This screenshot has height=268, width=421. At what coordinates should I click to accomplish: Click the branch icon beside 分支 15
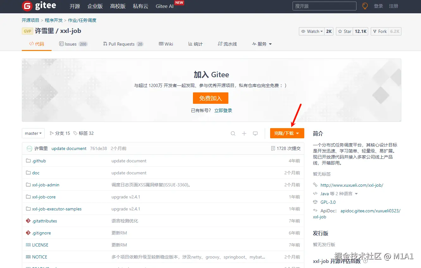click(52, 133)
